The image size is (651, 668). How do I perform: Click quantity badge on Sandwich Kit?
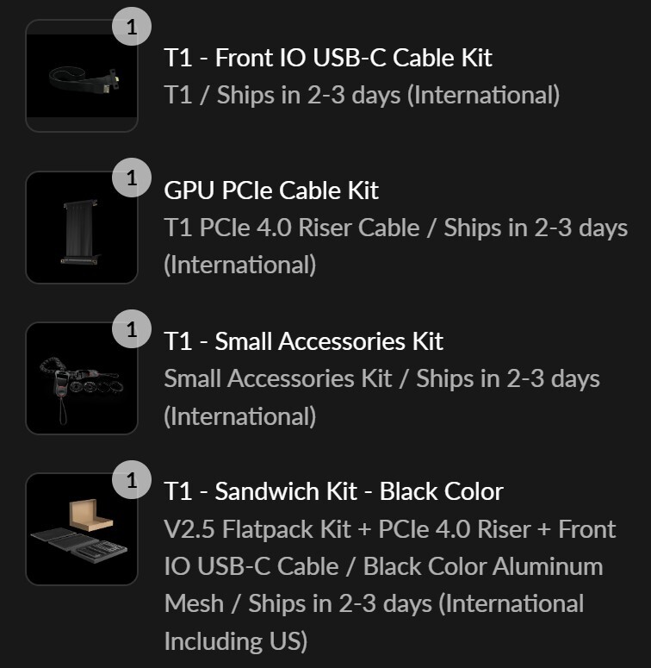point(132,480)
